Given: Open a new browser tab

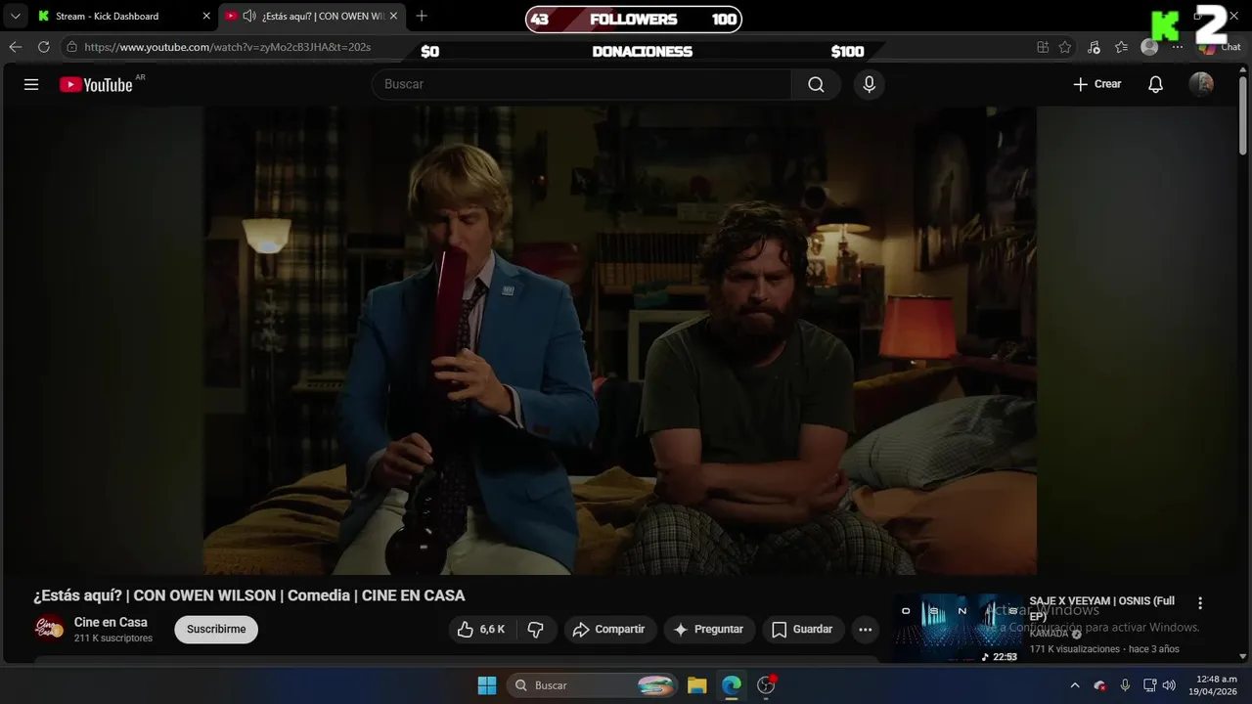Looking at the screenshot, I should click(422, 16).
